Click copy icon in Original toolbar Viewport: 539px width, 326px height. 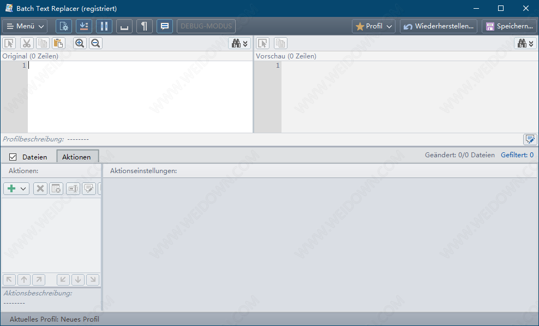click(43, 43)
